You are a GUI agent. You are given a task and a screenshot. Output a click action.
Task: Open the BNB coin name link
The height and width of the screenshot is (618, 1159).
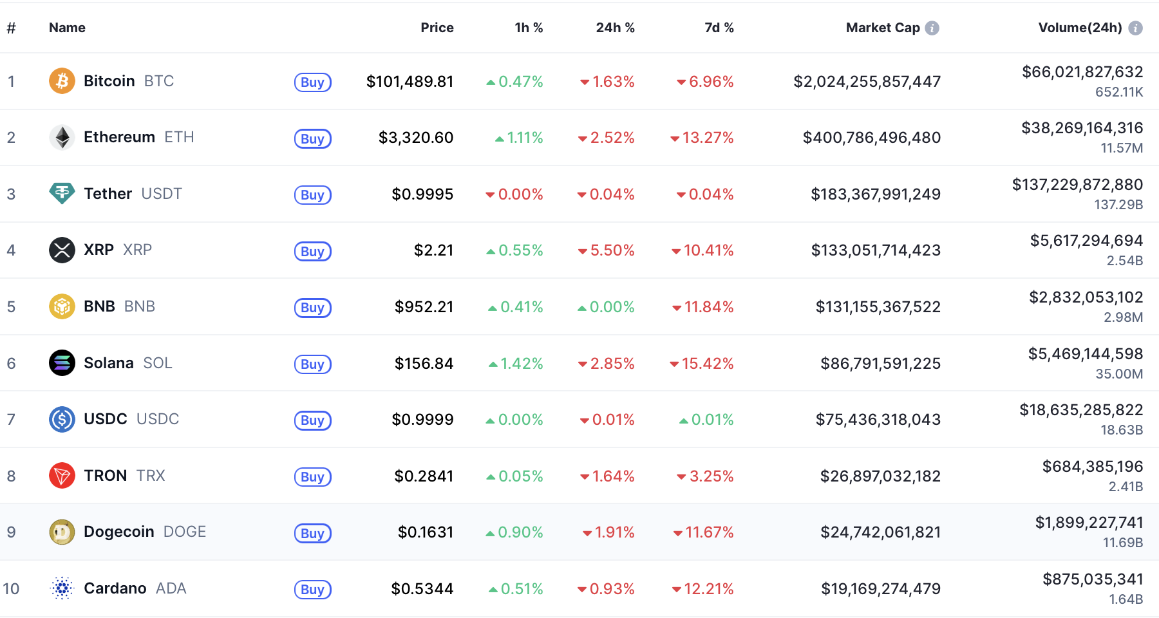pos(99,306)
